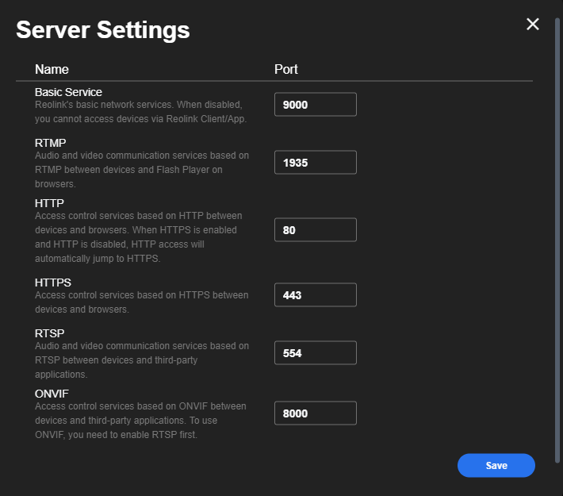Screen dimensions: 563x496
Task: Click the Name column header
Action: tap(52, 69)
